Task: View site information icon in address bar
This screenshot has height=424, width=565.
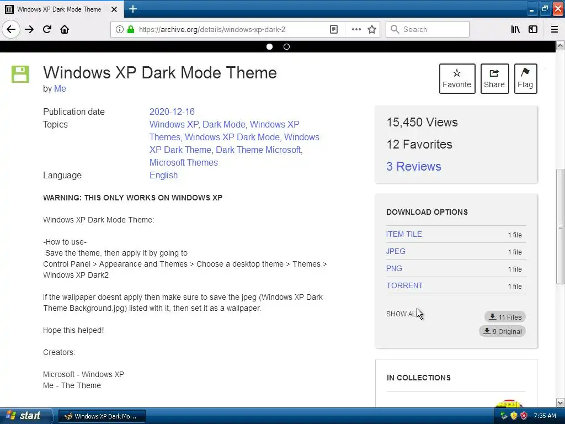Action: tap(120, 29)
